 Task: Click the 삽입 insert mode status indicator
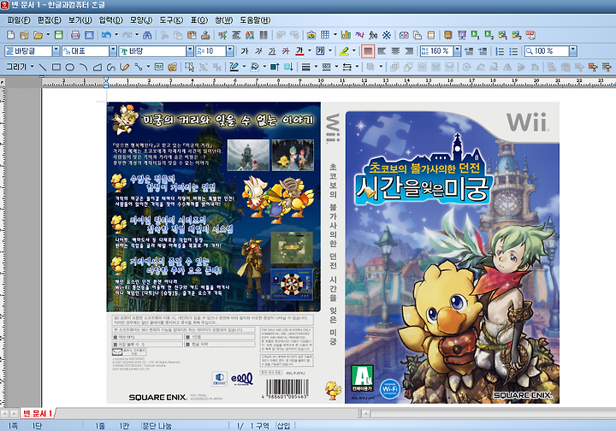283,426
